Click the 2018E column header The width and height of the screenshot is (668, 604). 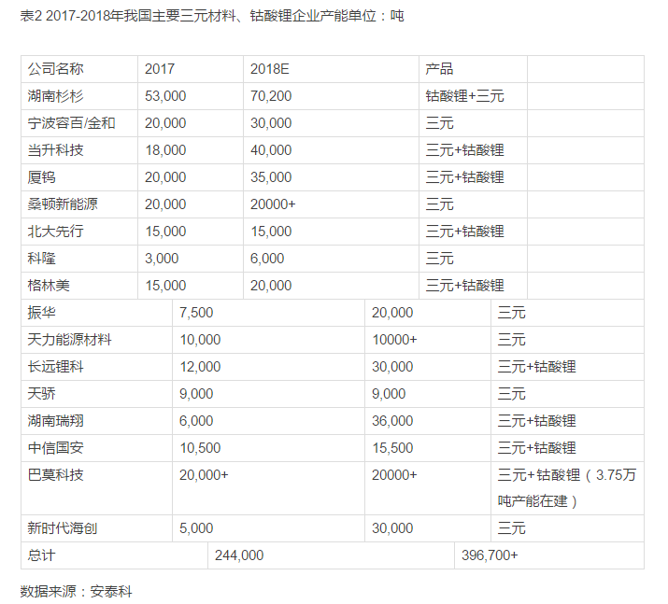coord(271,69)
